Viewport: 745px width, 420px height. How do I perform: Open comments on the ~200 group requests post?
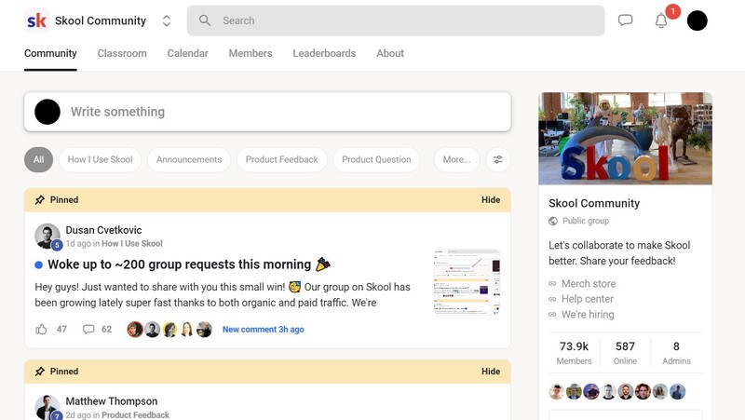pyautogui.click(x=89, y=329)
